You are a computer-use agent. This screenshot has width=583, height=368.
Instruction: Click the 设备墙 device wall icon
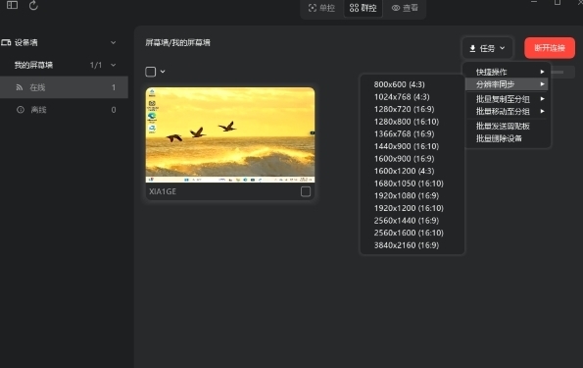[x=6, y=42]
